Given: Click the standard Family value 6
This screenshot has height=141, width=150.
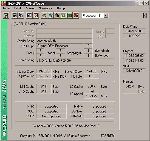Looking at the screenshot, I should point(40,51).
